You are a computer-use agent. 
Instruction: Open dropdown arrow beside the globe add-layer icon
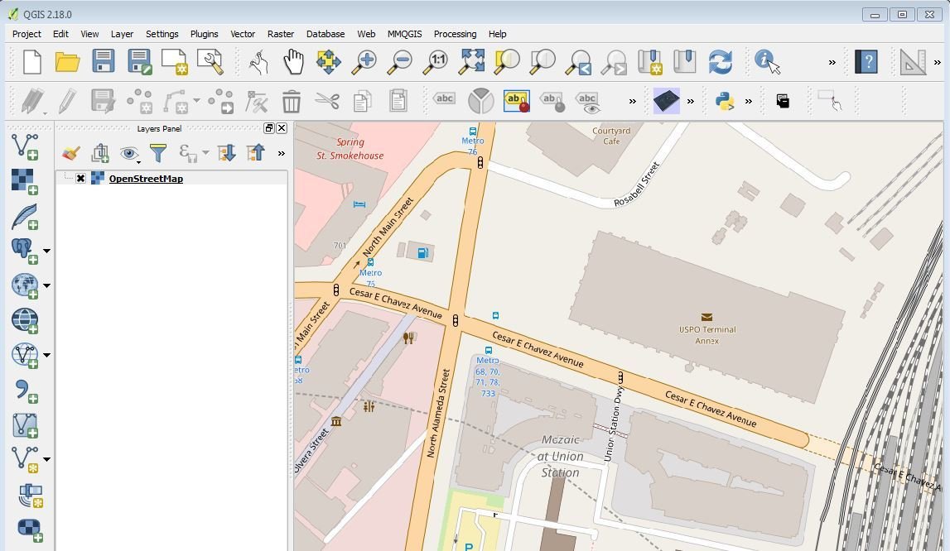click(46, 285)
